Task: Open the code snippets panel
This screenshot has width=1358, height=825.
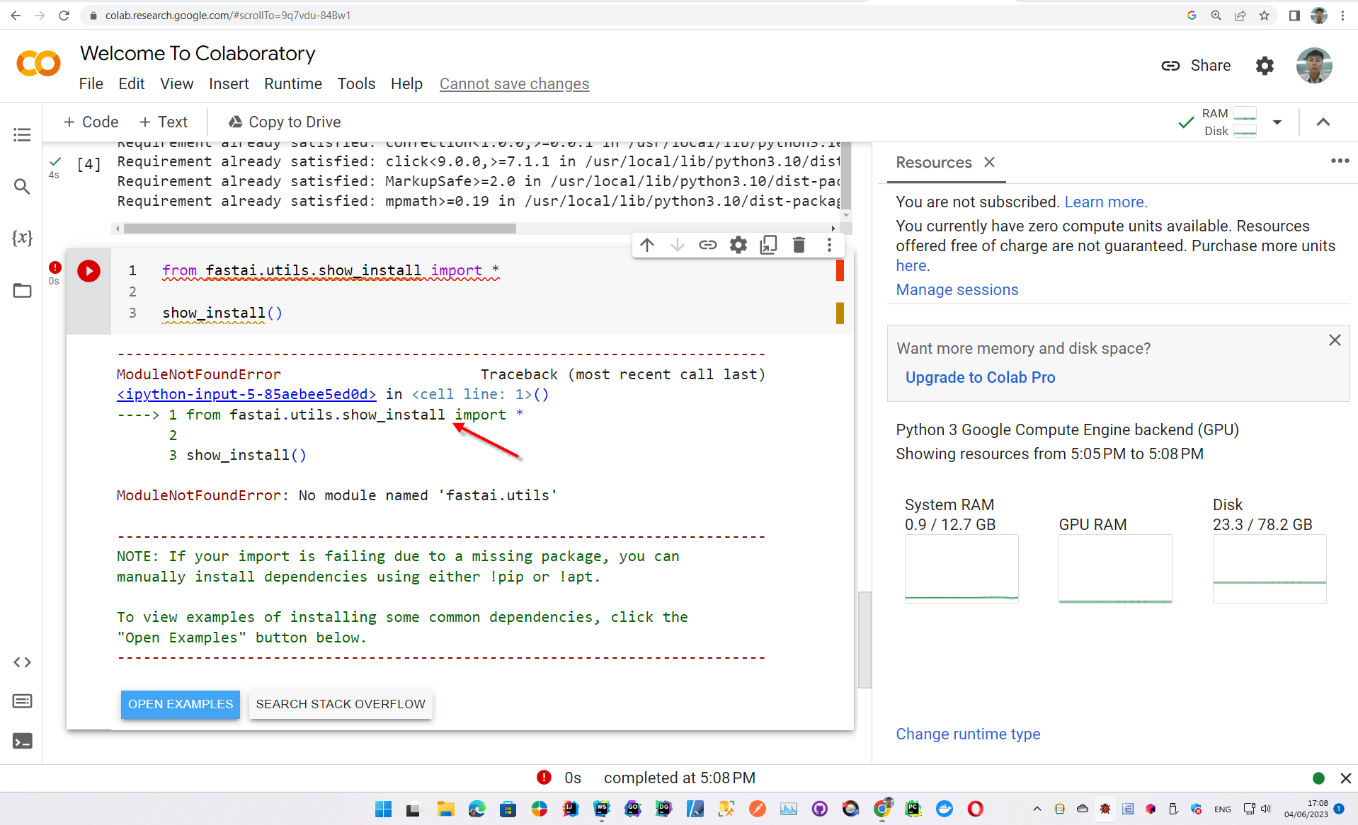Action: pyautogui.click(x=22, y=662)
